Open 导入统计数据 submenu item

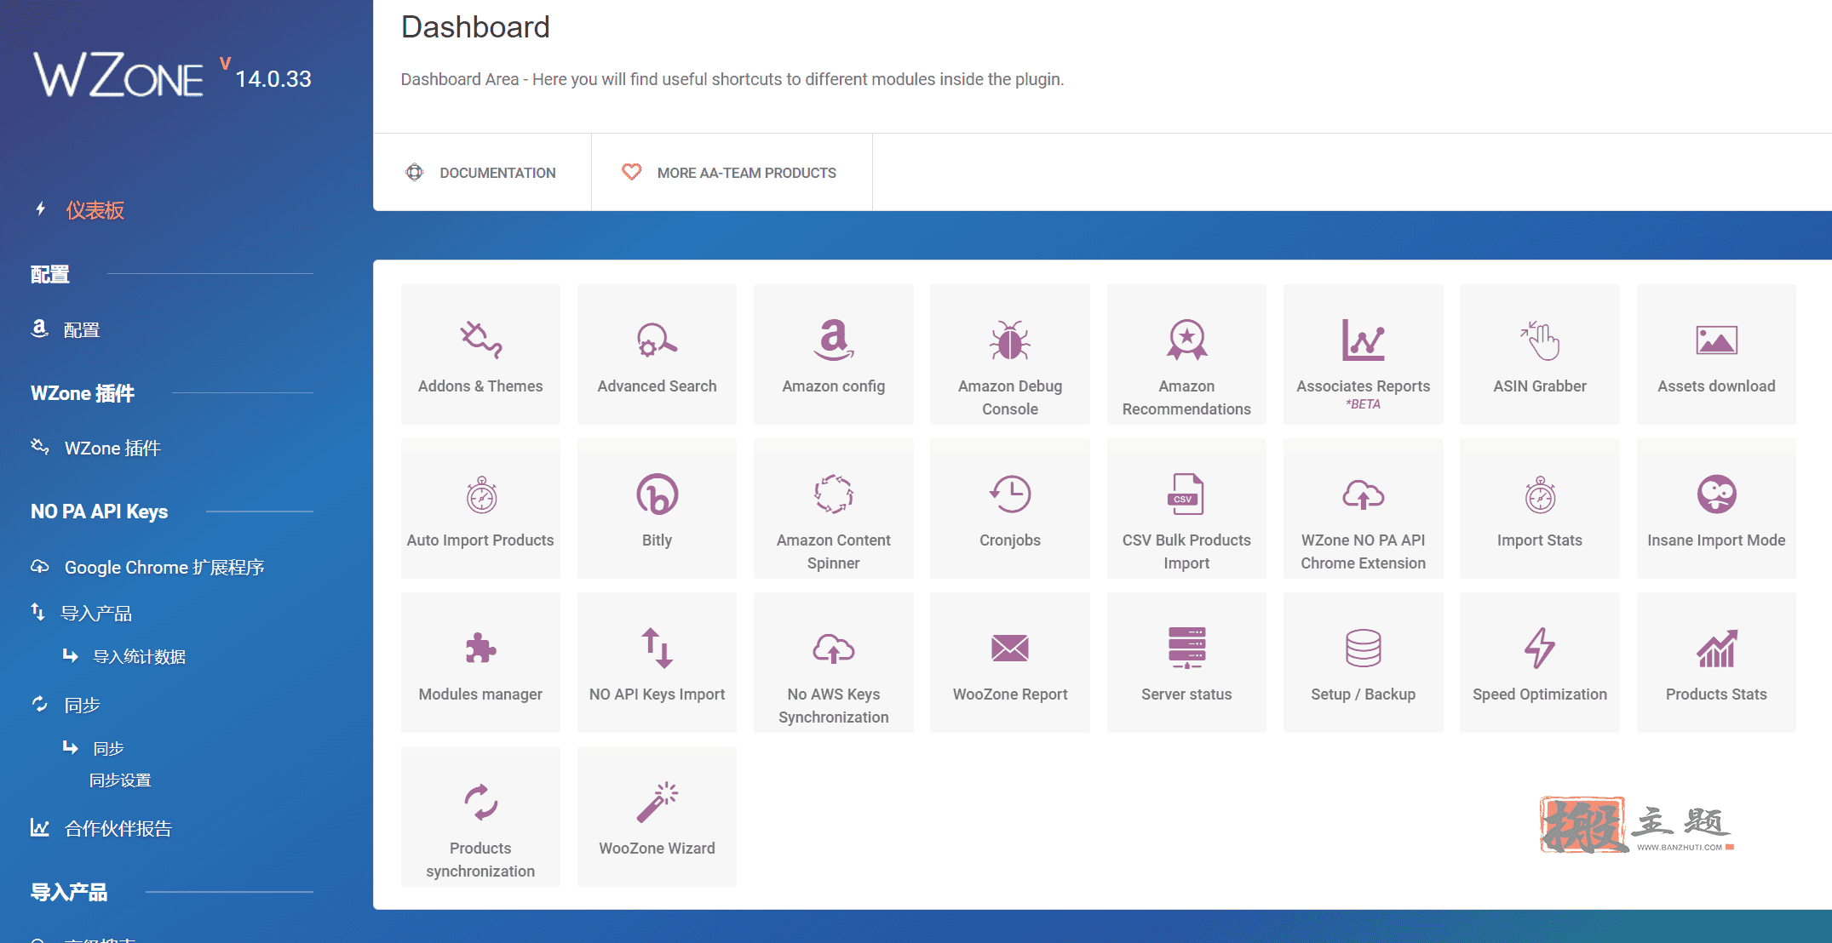tap(139, 657)
